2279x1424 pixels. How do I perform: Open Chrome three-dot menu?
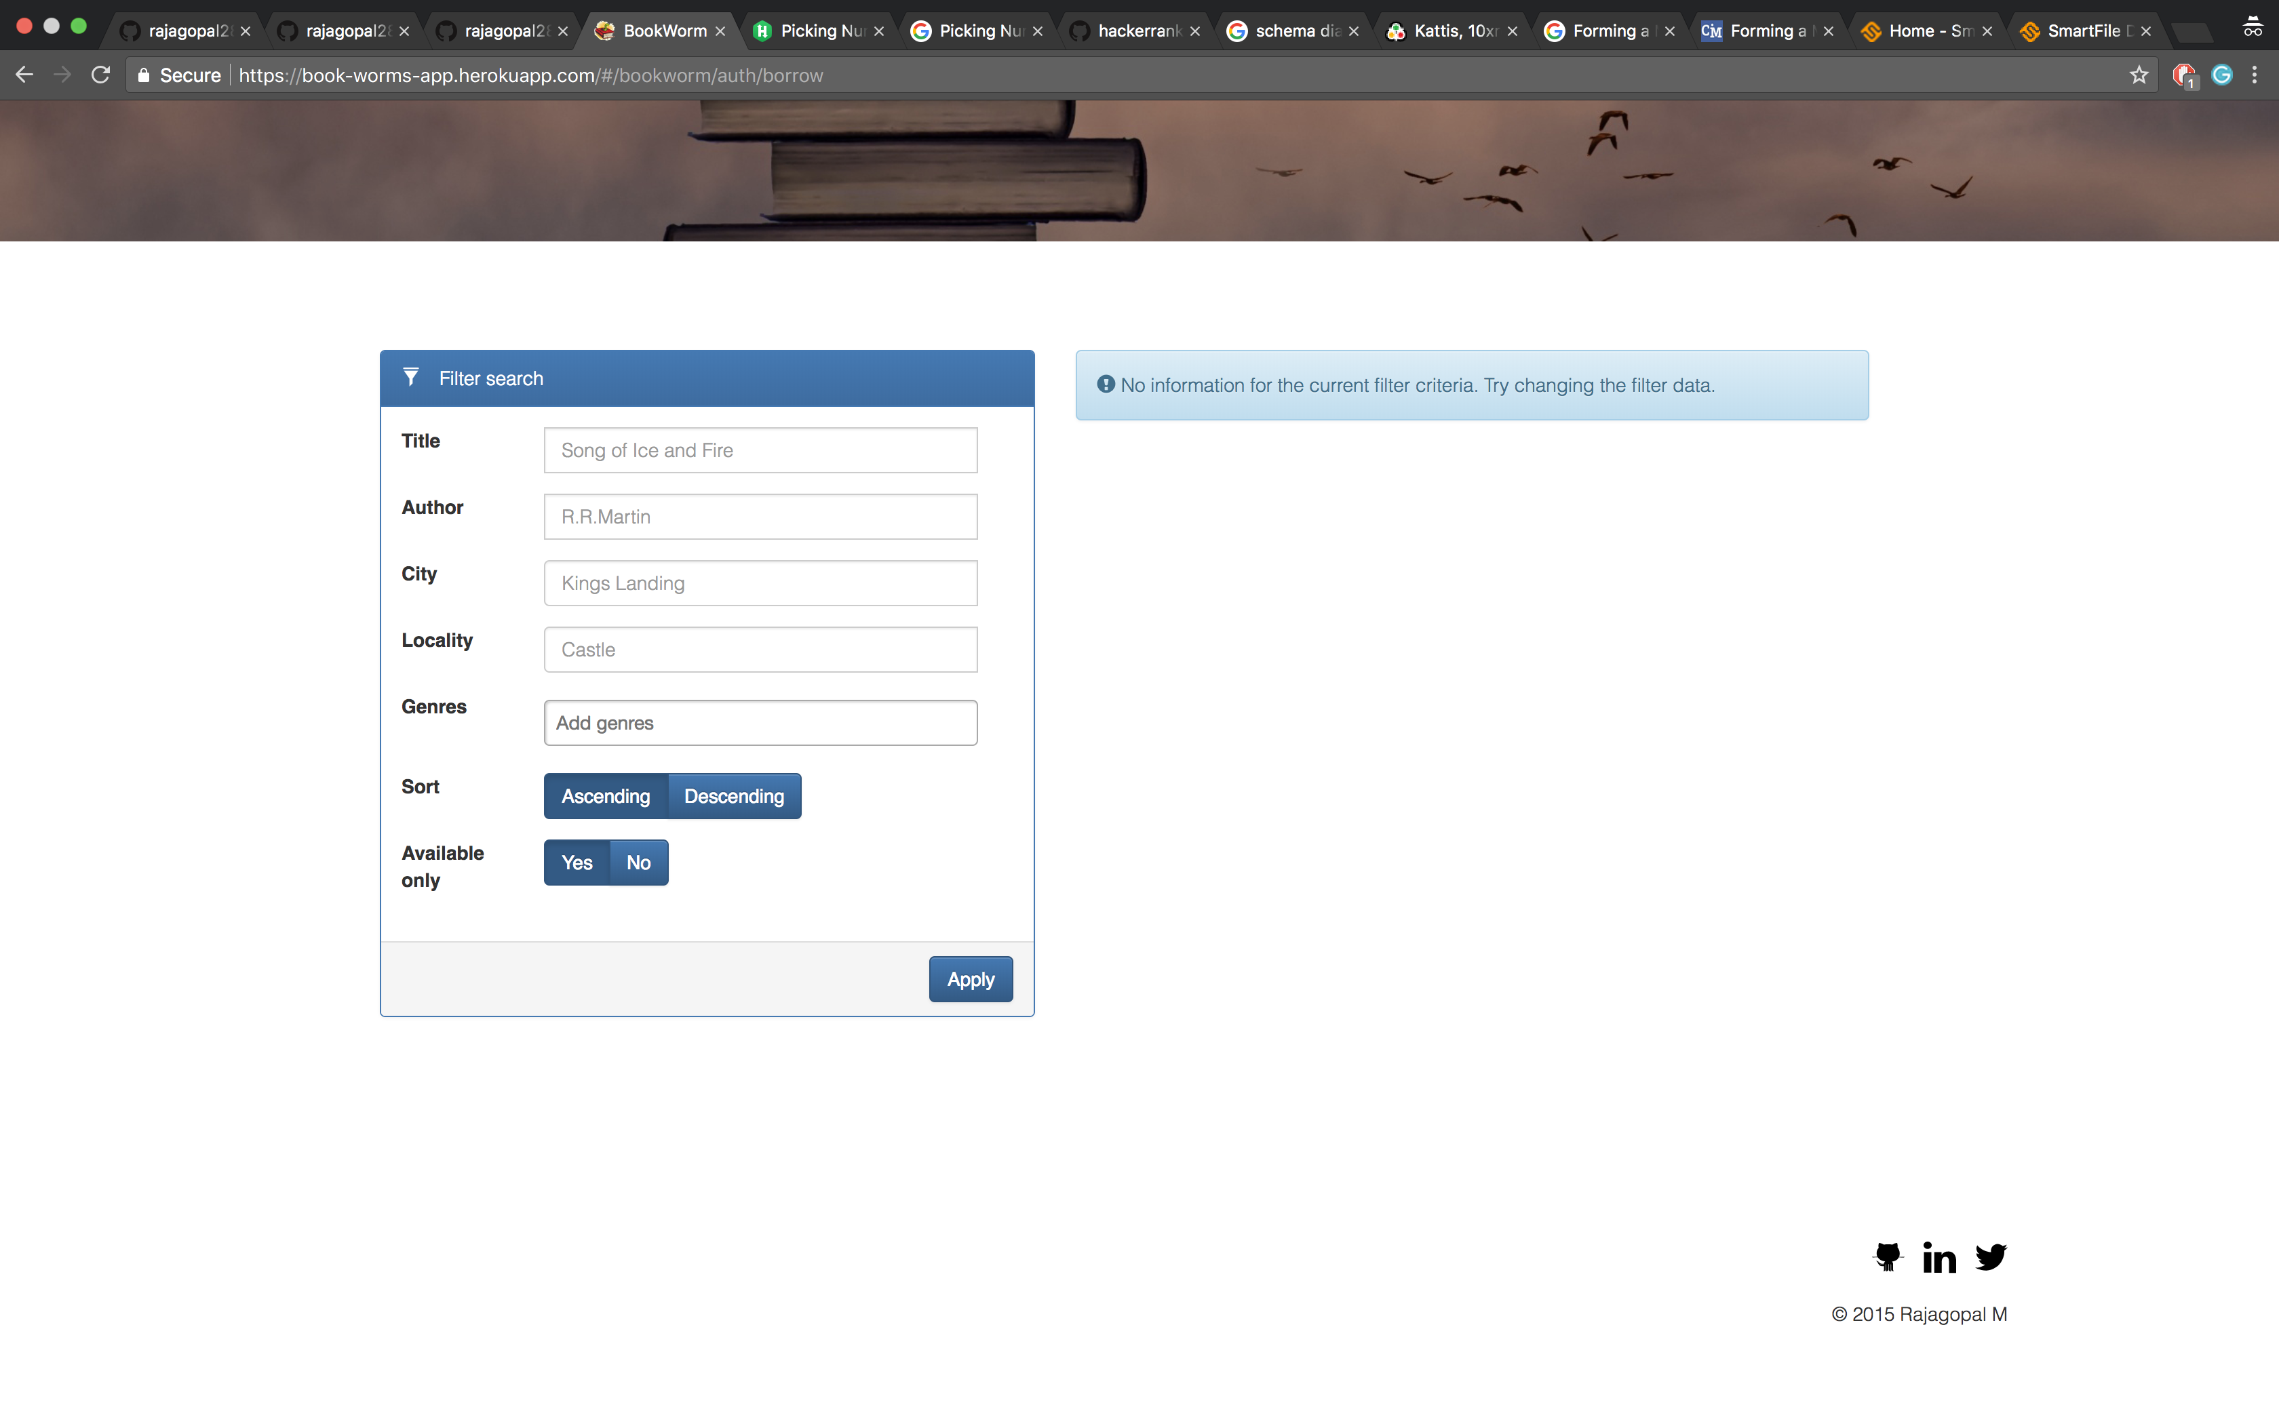coord(2255,75)
